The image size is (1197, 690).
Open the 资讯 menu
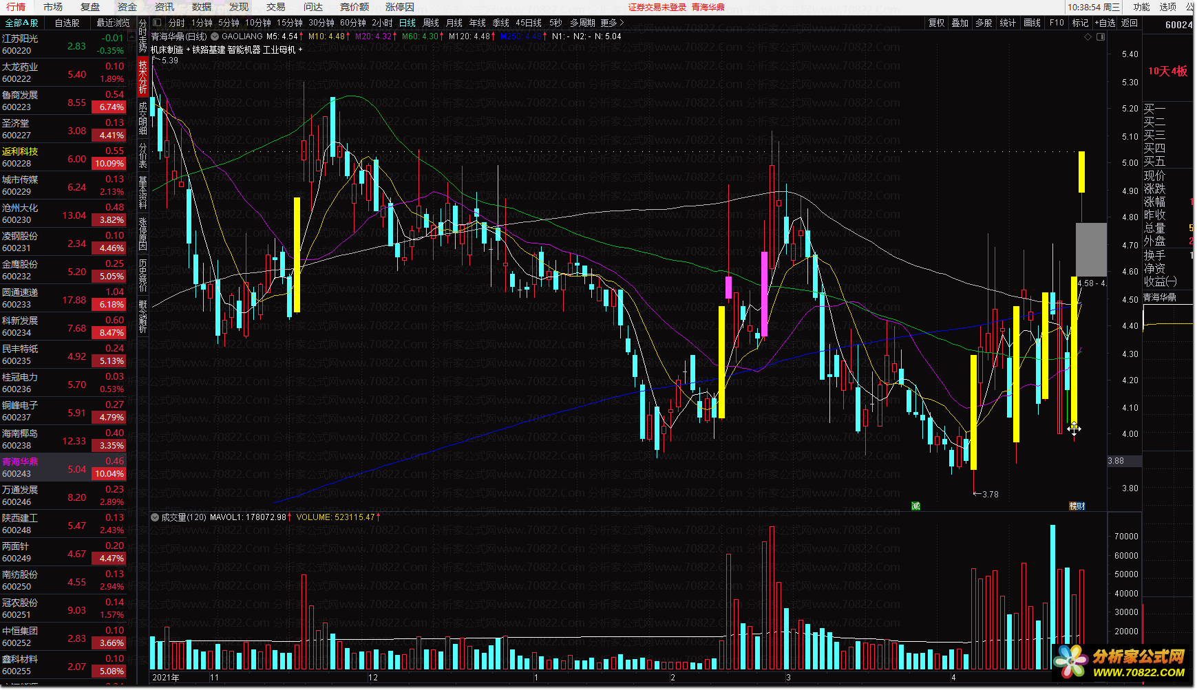pos(165,7)
